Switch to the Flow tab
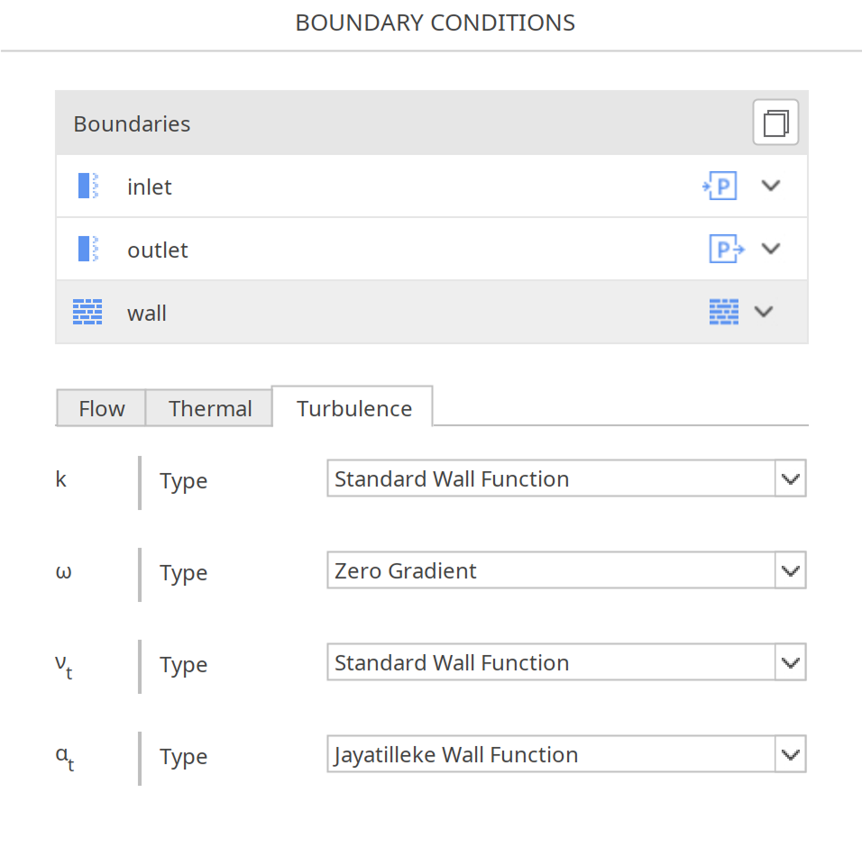862x847 pixels. pos(101,408)
